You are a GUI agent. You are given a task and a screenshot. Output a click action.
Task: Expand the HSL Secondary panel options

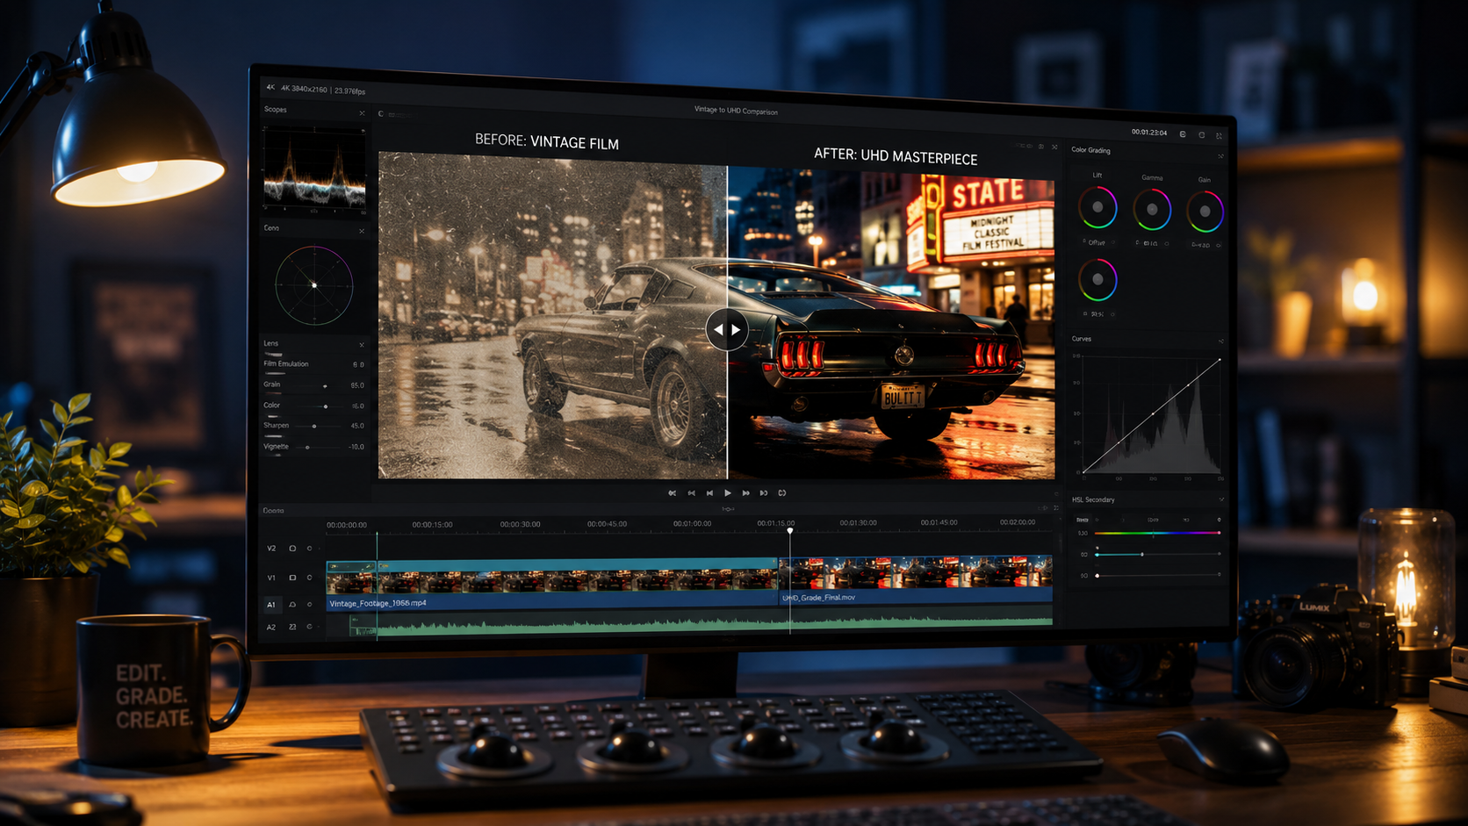(1221, 499)
